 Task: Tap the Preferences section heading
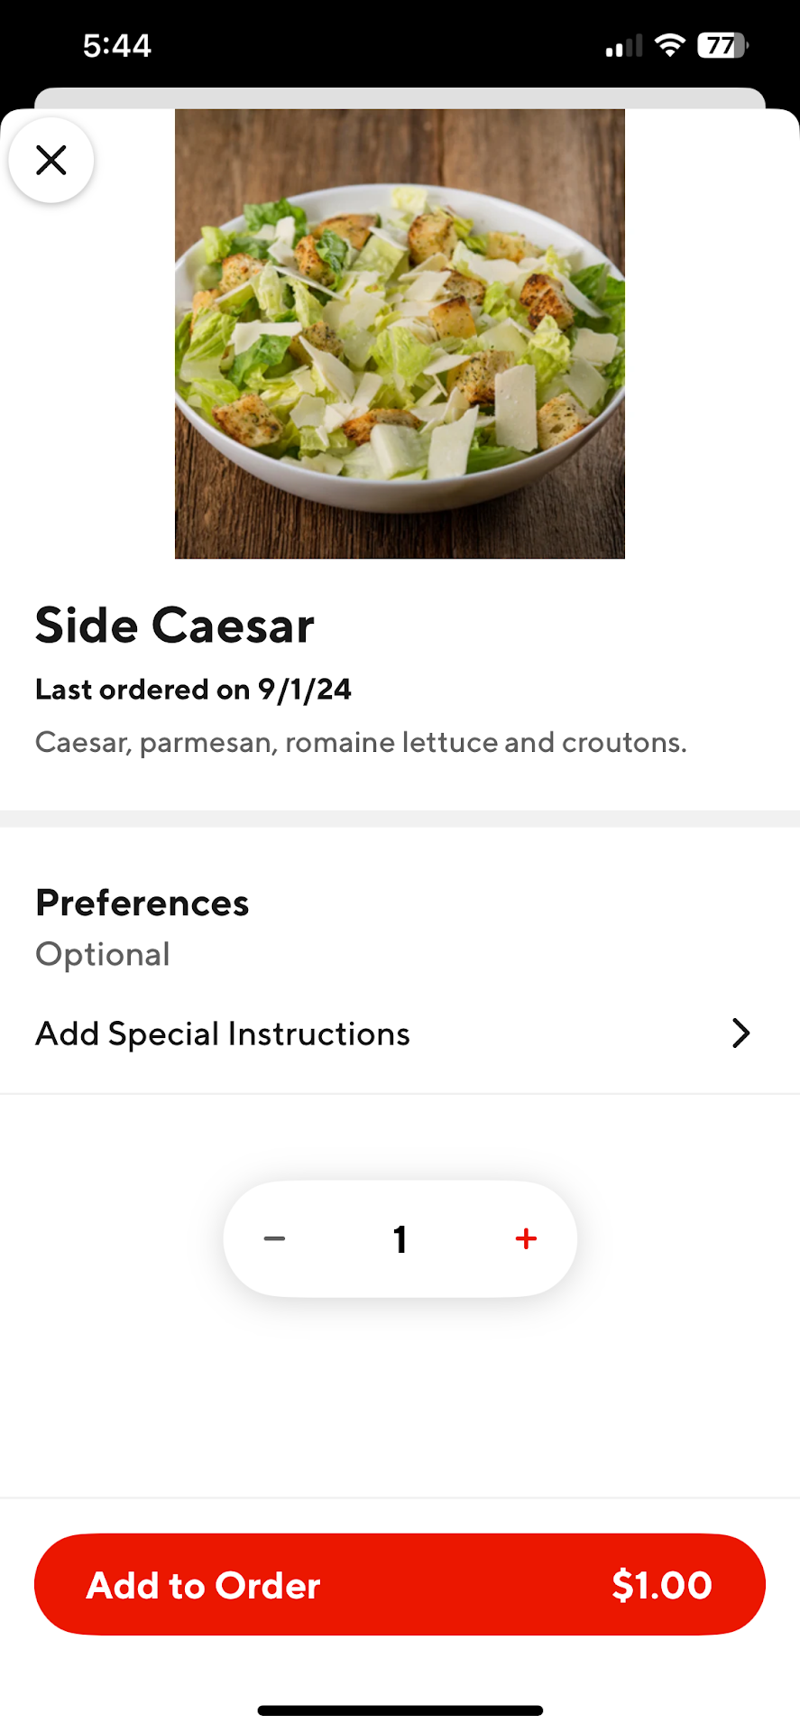143,903
